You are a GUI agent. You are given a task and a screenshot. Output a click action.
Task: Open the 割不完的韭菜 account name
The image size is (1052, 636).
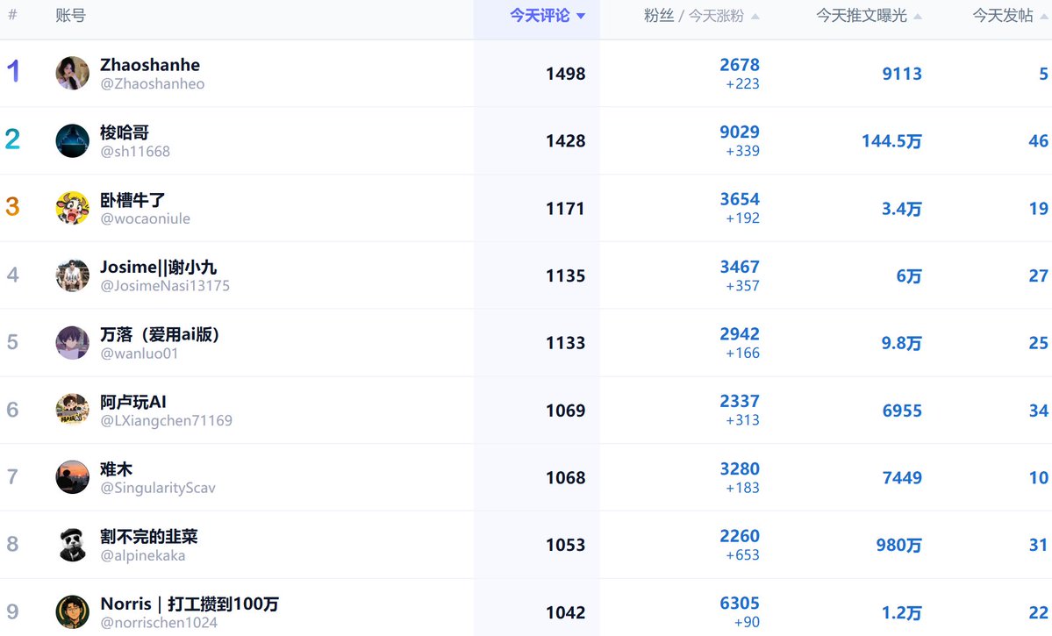[x=149, y=536]
